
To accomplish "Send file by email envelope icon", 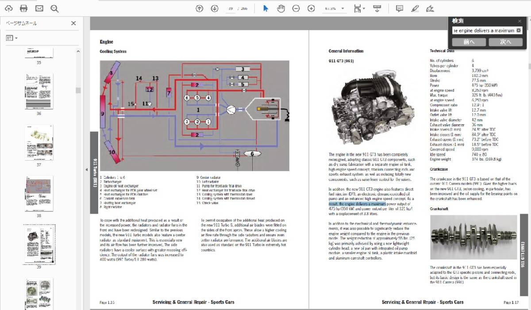I will [x=39, y=8].
